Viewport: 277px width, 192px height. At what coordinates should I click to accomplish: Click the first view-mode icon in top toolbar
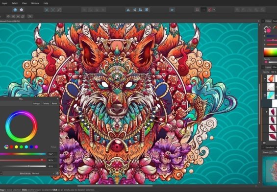(47, 10)
